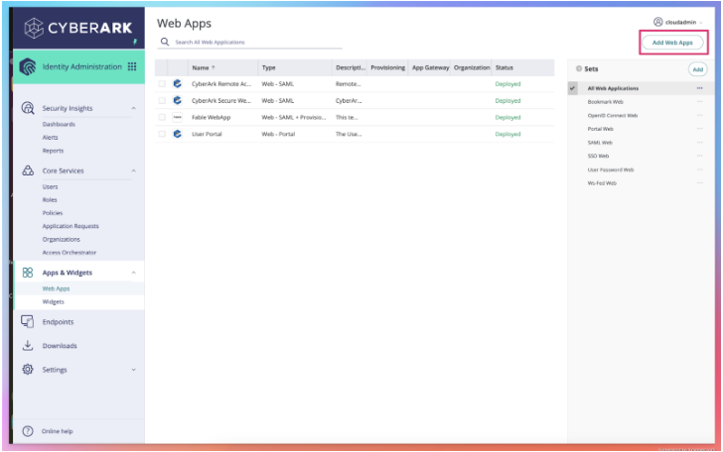This screenshot has width=723, height=452.
Task: Tick the CyberArk Remote Access row checkbox
Action: [161, 84]
